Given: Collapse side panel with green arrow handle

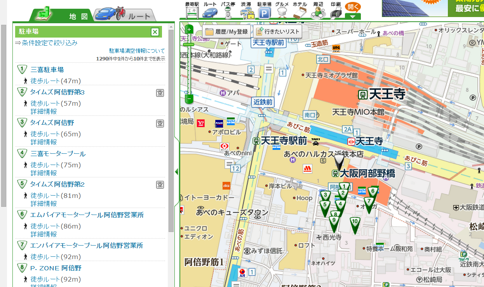Looking at the screenshot, I should (177, 172).
